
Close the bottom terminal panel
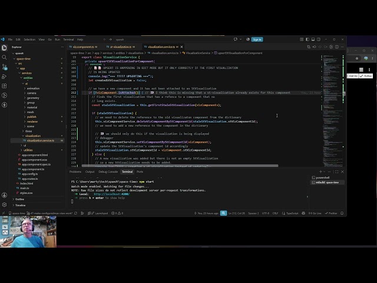pos(342,172)
